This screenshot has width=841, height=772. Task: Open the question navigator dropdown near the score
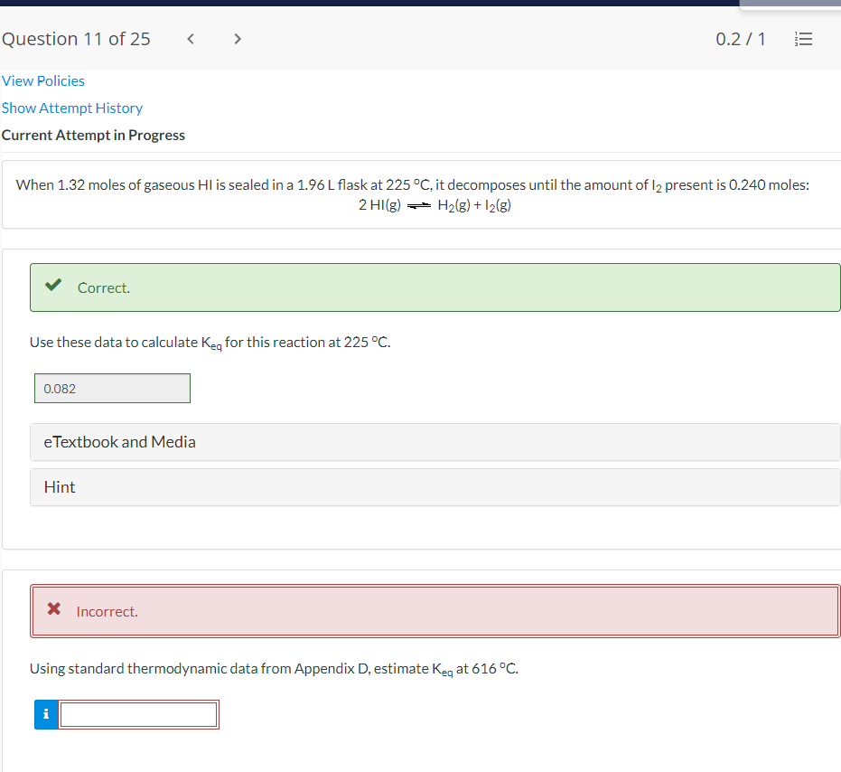coord(803,39)
